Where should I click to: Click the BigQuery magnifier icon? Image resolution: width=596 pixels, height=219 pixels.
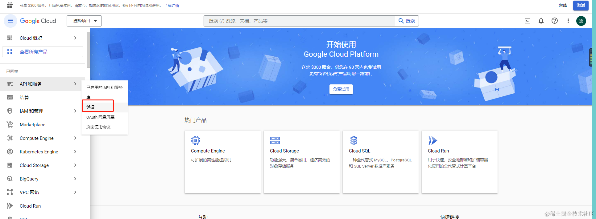10,179
